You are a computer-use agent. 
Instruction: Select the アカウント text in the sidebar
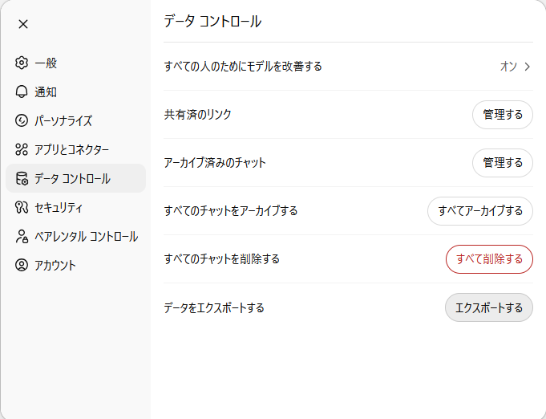(55, 265)
